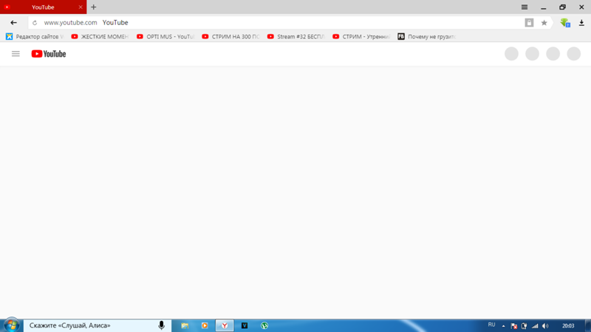The image size is (591, 332).
Task: Open the Yandex browser settings menu icon
Action: coord(525,7)
